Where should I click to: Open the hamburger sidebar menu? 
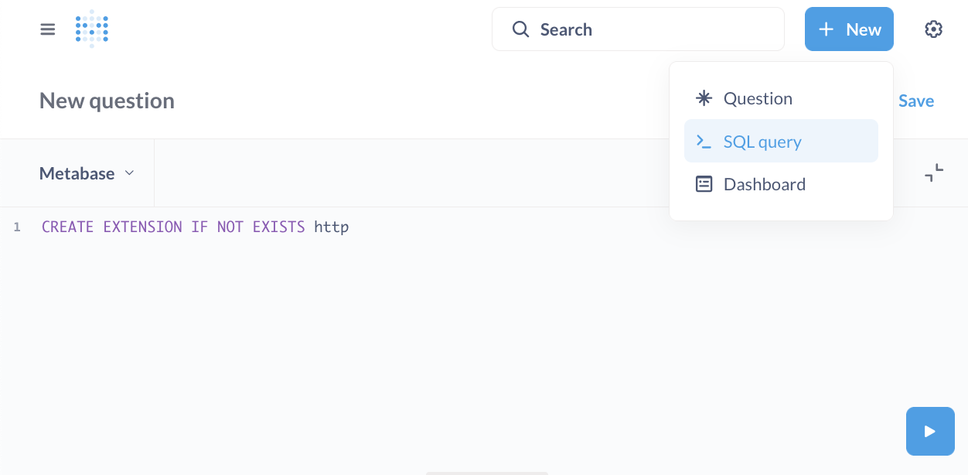point(48,29)
